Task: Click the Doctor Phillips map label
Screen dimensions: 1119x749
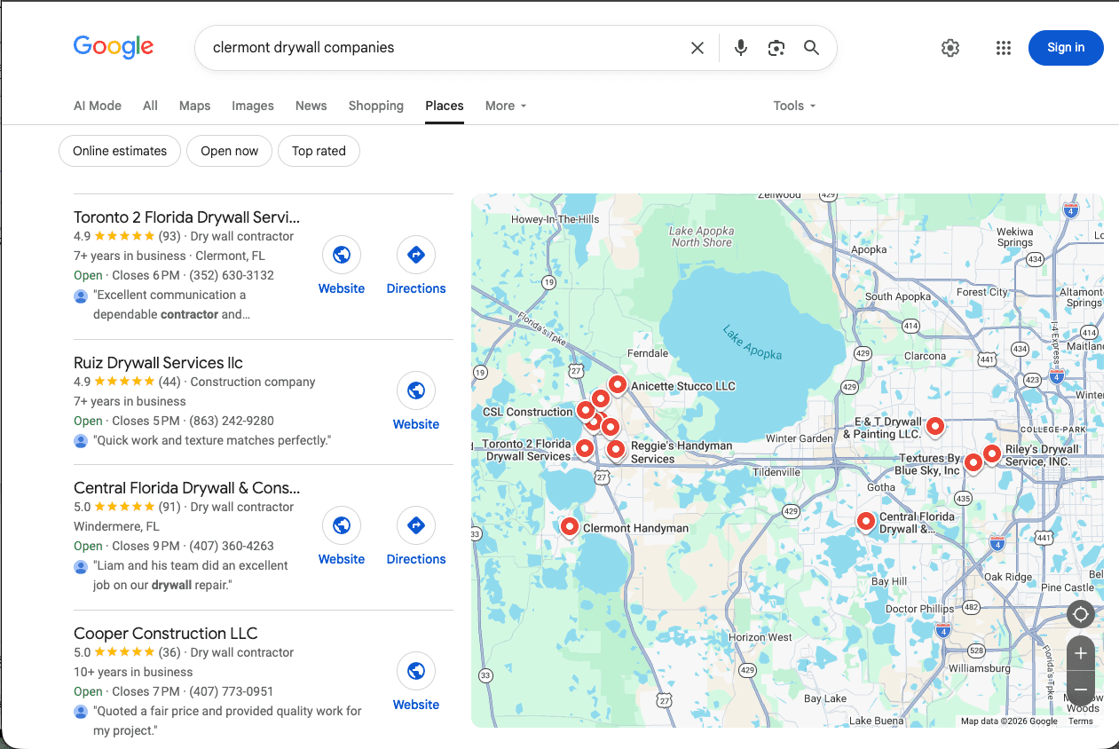Action: pyautogui.click(x=920, y=609)
